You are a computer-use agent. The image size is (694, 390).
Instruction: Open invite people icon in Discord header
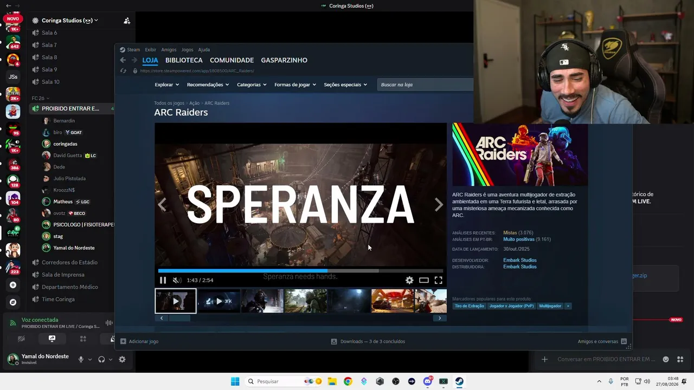tap(127, 21)
